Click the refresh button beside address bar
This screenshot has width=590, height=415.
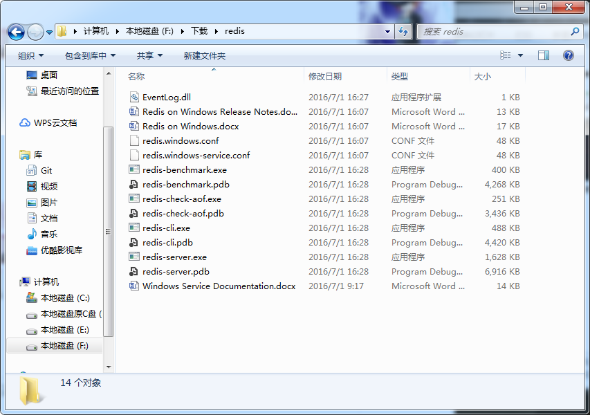click(x=403, y=32)
